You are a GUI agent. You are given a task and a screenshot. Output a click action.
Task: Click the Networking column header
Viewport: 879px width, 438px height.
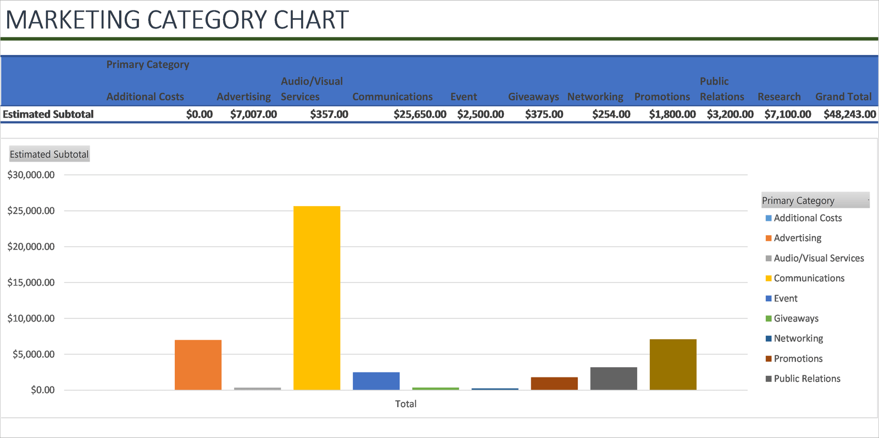coord(595,97)
